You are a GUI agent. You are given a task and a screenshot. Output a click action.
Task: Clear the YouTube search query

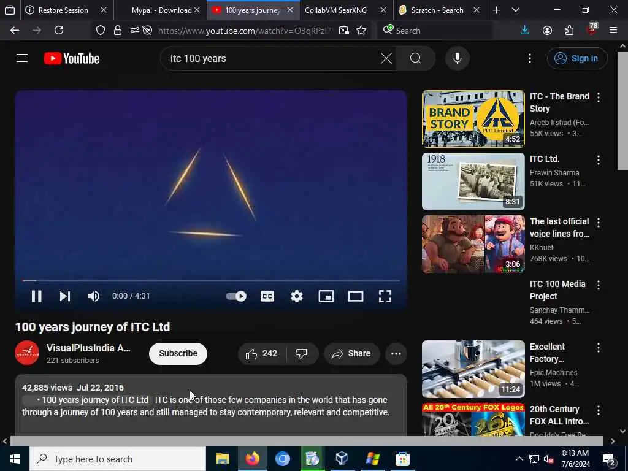[x=386, y=58]
